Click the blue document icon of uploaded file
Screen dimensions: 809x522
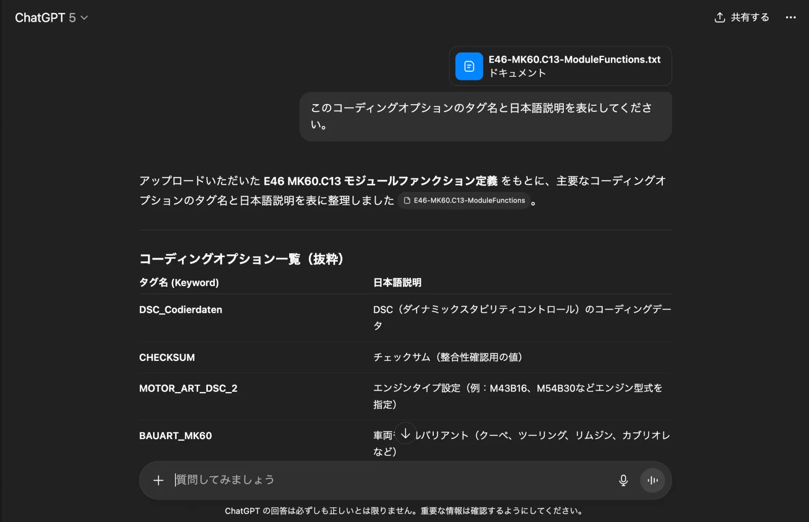click(x=469, y=66)
